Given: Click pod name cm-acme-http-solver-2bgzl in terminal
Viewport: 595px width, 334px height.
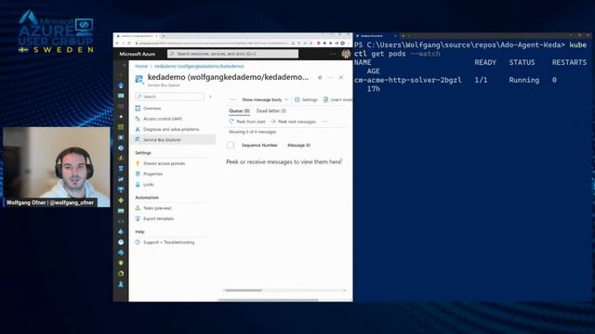Looking at the screenshot, I should pyautogui.click(x=408, y=80).
